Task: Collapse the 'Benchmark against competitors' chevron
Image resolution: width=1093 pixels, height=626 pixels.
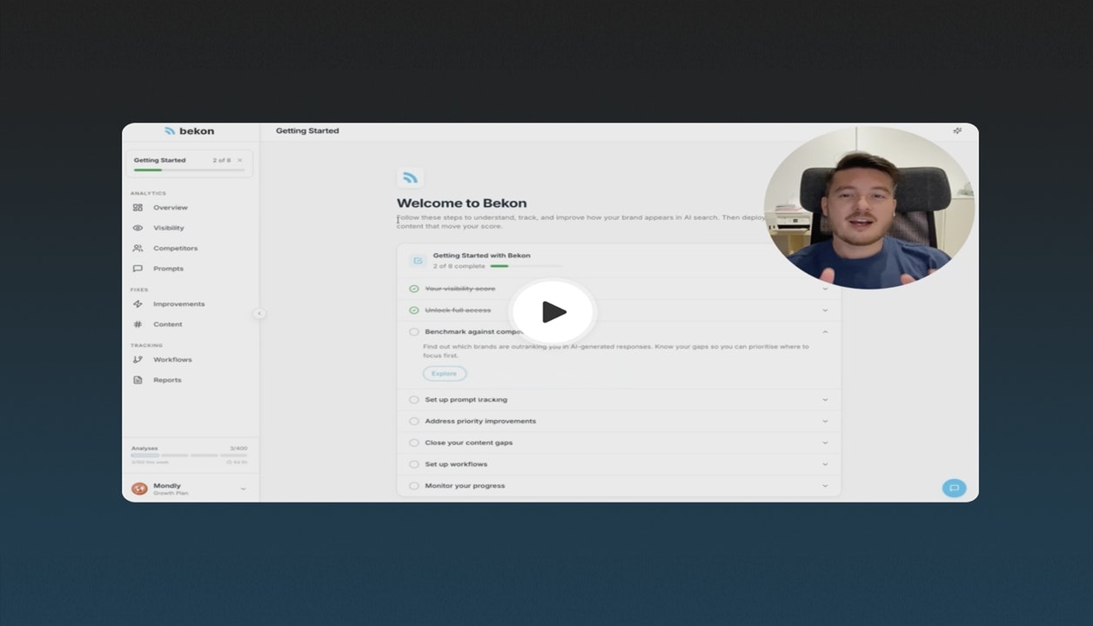Action: click(x=825, y=332)
